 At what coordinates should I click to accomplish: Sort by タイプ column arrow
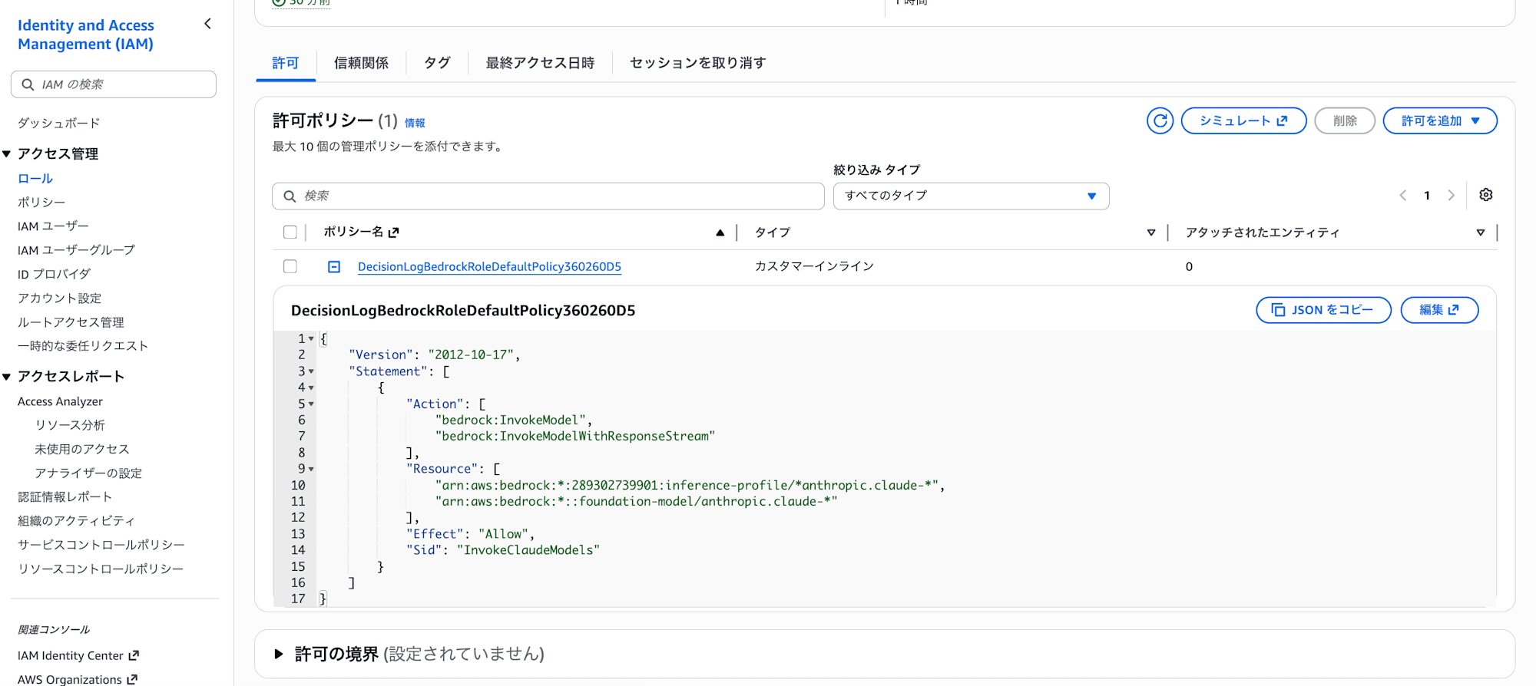pyautogui.click(x=1151, y=233)
